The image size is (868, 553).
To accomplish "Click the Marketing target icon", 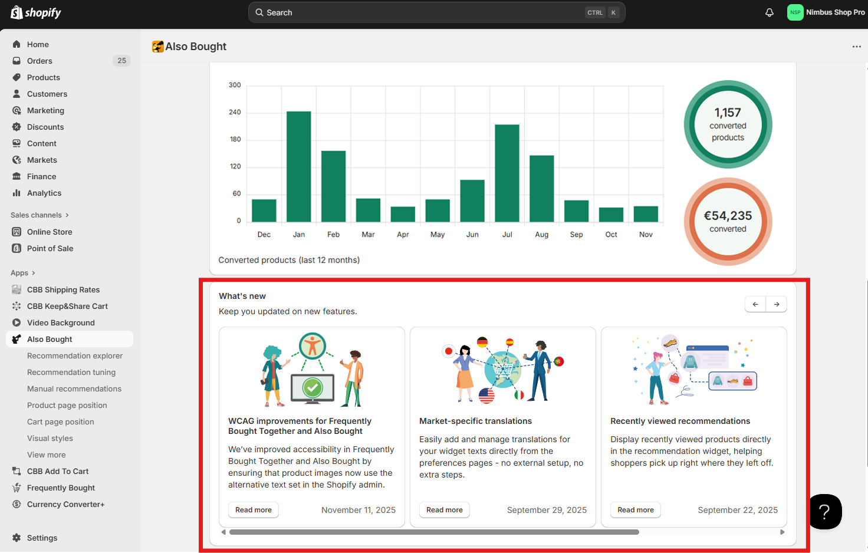I will click(x=17, y=110).
